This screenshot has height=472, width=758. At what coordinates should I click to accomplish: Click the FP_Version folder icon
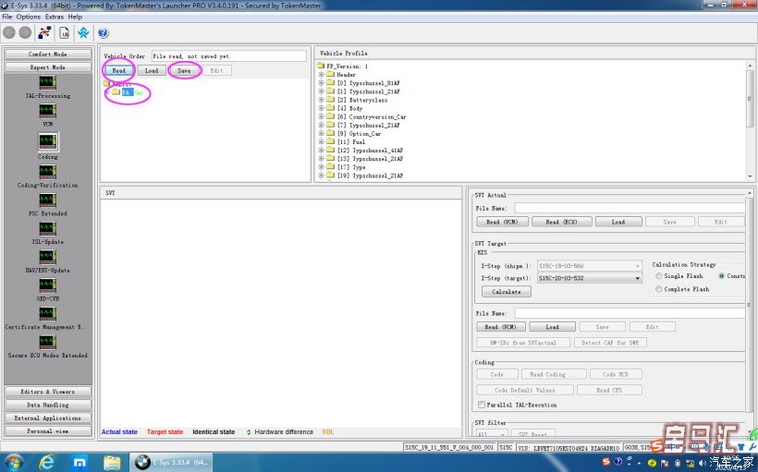(x=321, y=66)
